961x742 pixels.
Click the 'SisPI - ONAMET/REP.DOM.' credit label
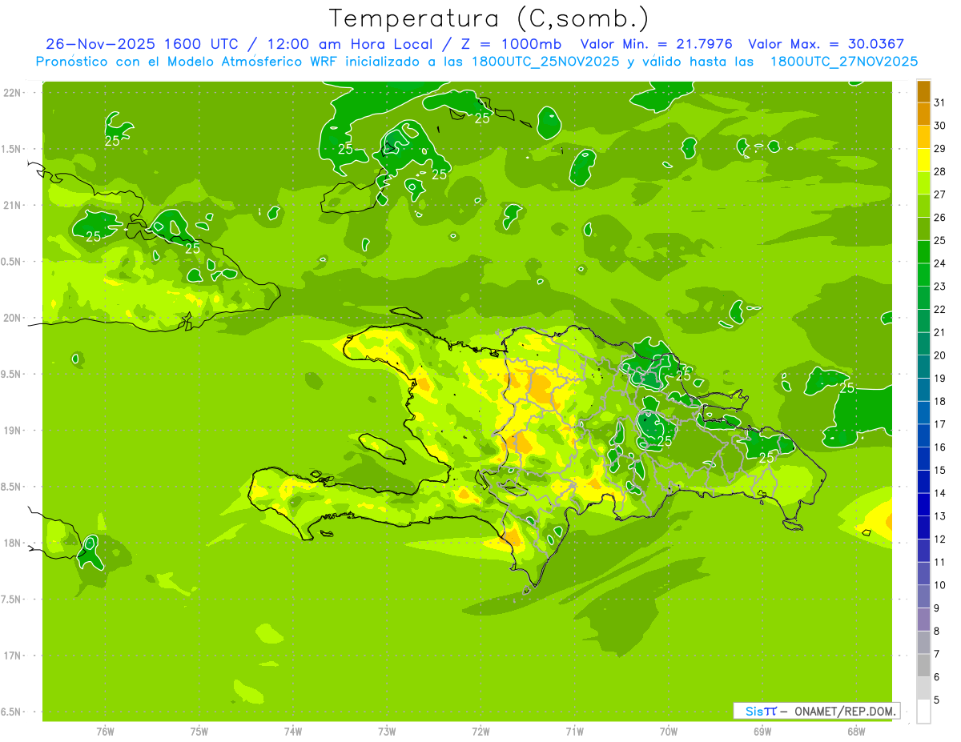(x=816, y=711)
